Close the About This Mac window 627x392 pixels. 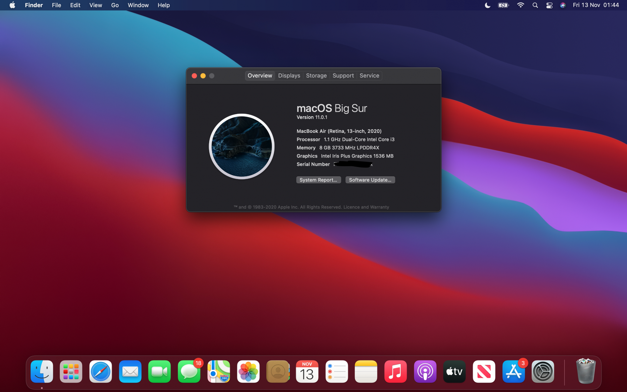pyautogui.click(x=194, y=76)
